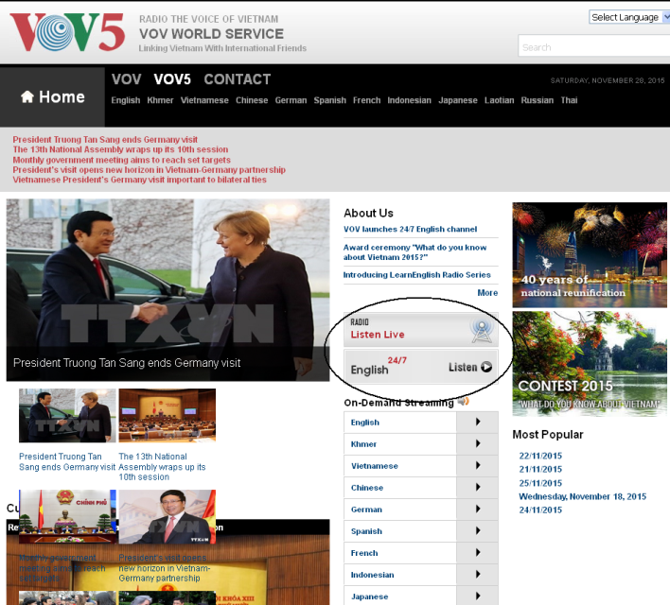The image size is (670, 605).
Task: Expand Vietnamese on-demand streaming row
Action: coord(477,466)
